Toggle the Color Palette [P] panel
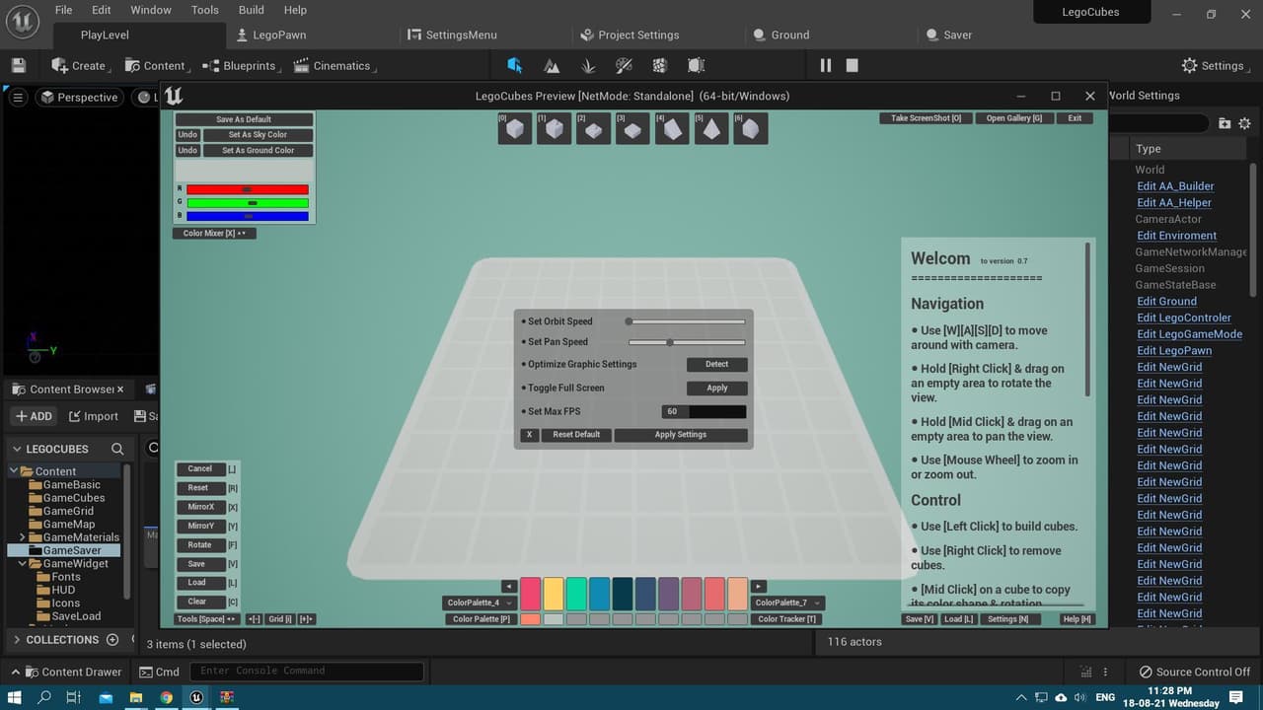The width and height of the screenshot is (1263, 710). pos(482,619)
